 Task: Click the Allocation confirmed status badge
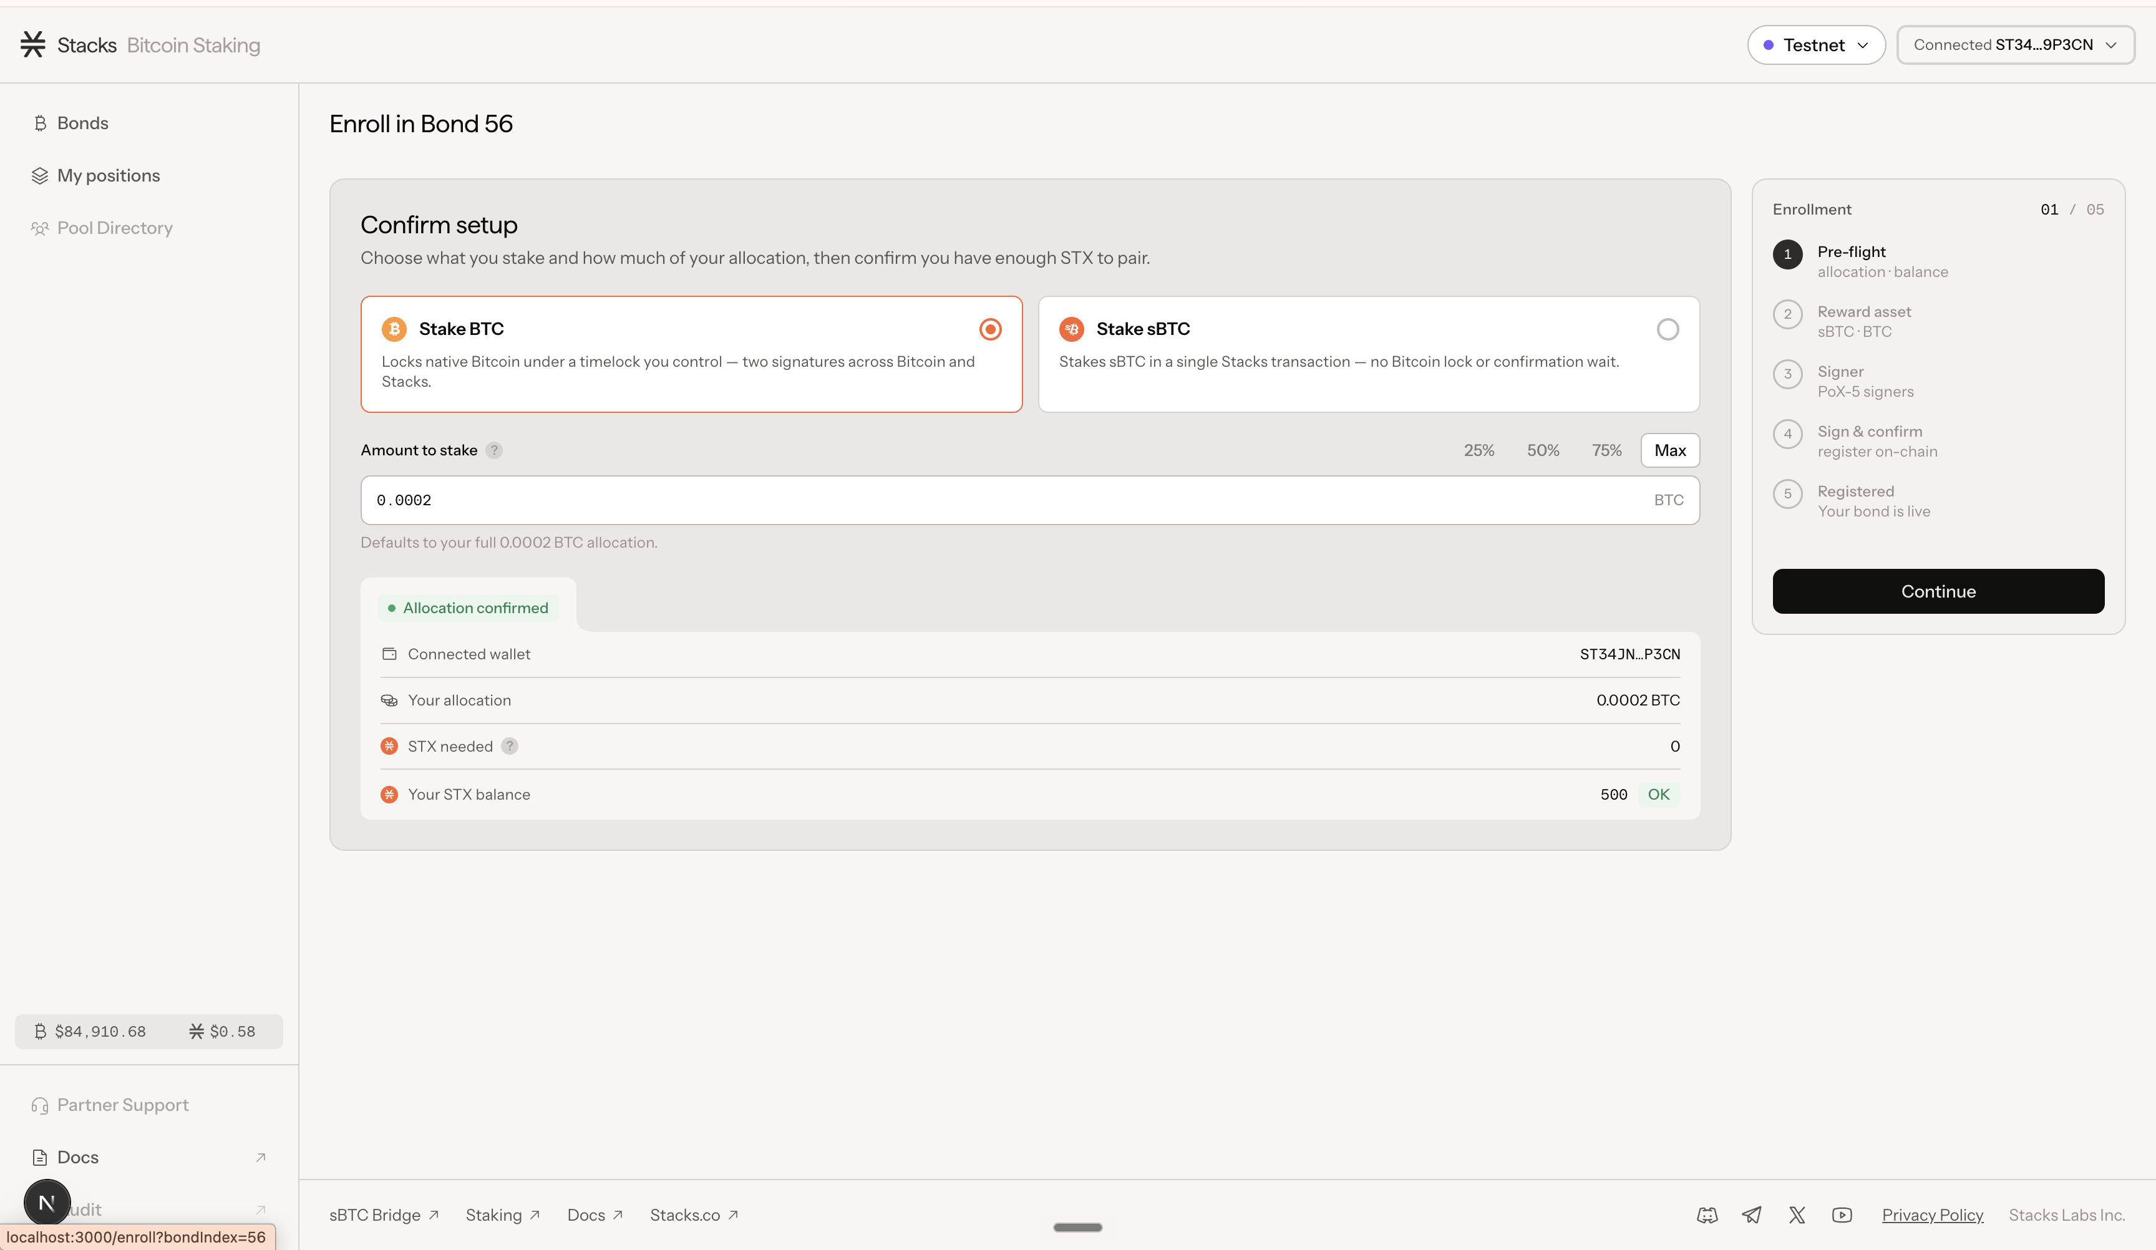coord(468,608)
